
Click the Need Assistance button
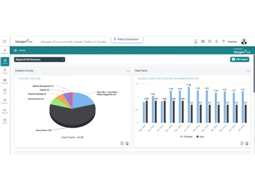tap(127, 39)
